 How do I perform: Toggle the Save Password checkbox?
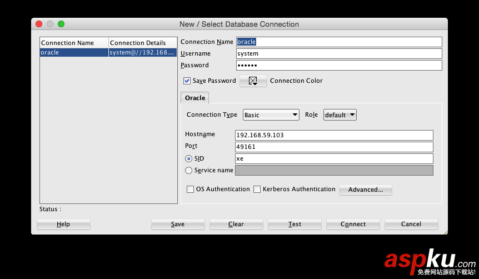click(x=187, y=81)
